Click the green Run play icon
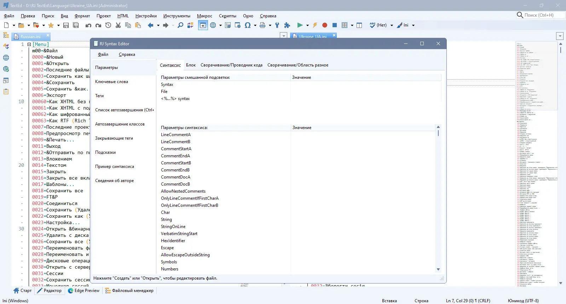The image size is (566, 304). point(300,25)
